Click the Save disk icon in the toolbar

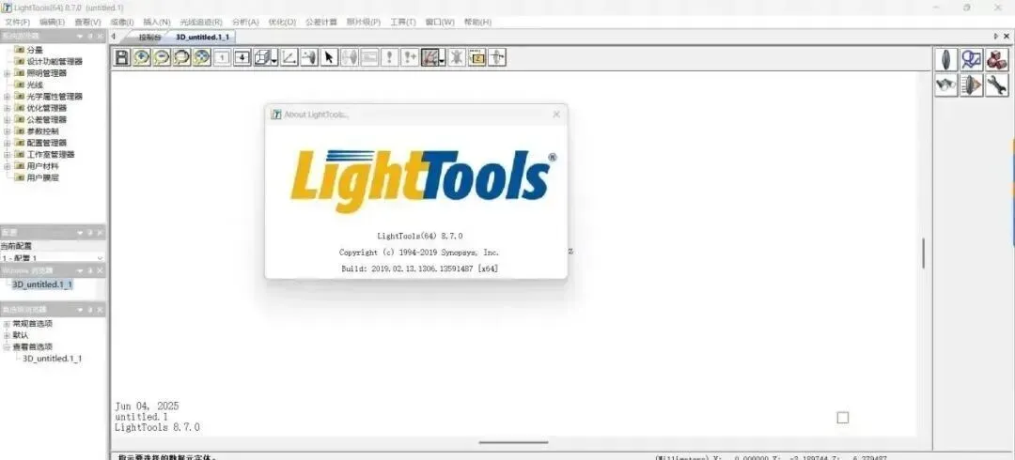(x=121, y=57)
